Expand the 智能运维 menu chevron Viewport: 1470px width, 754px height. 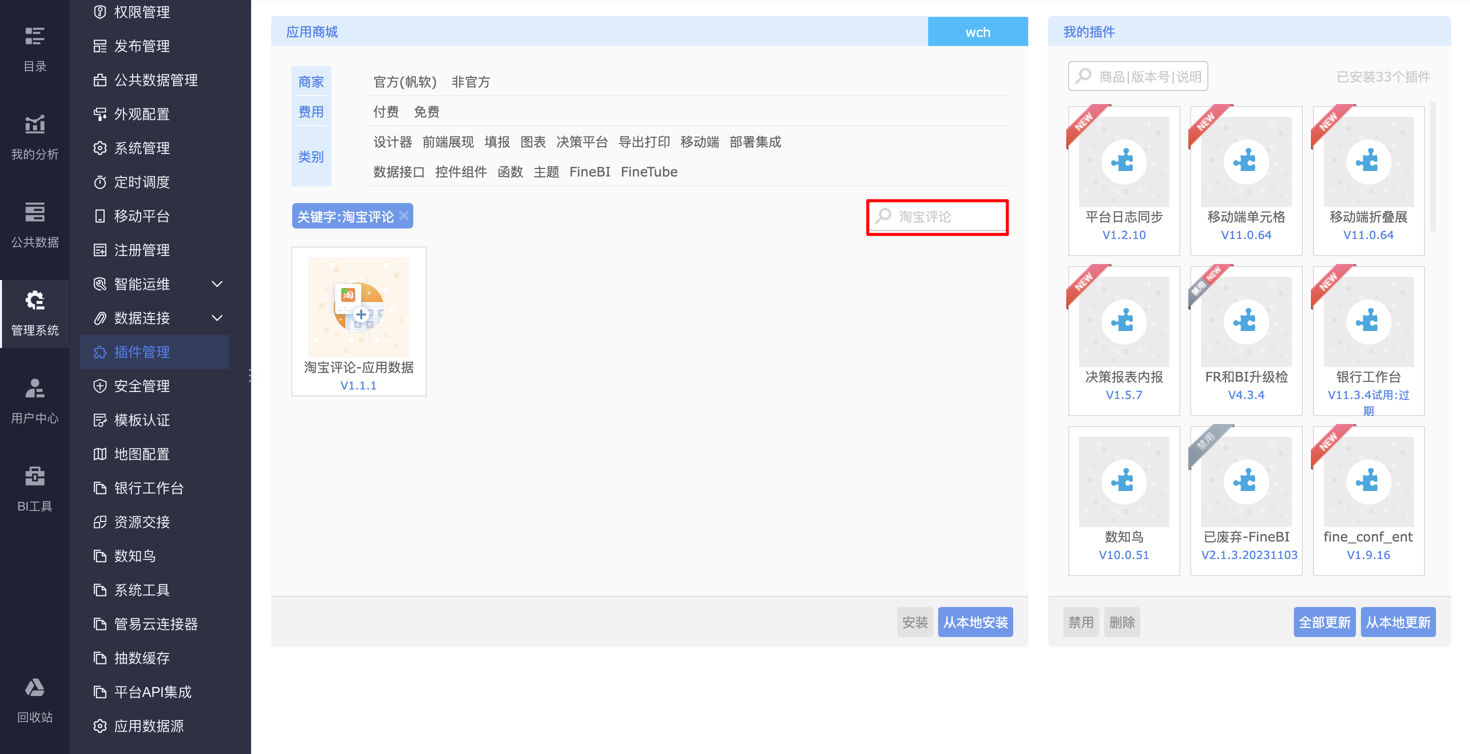pyautogui.click(x=217, y=283)
